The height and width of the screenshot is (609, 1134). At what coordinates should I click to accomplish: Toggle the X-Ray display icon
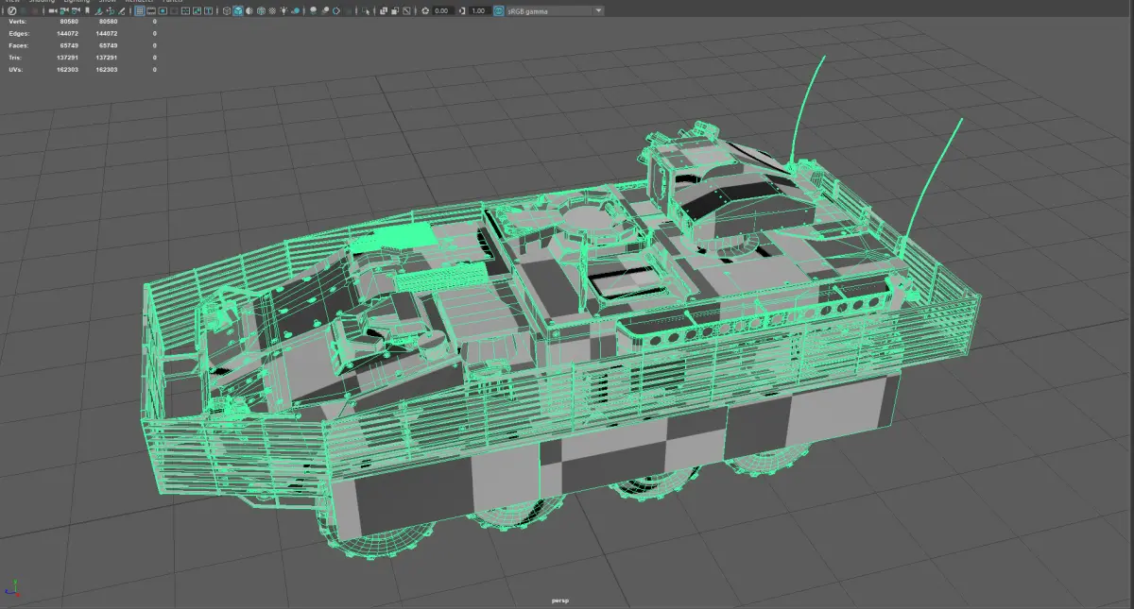[x=384, y=10]
